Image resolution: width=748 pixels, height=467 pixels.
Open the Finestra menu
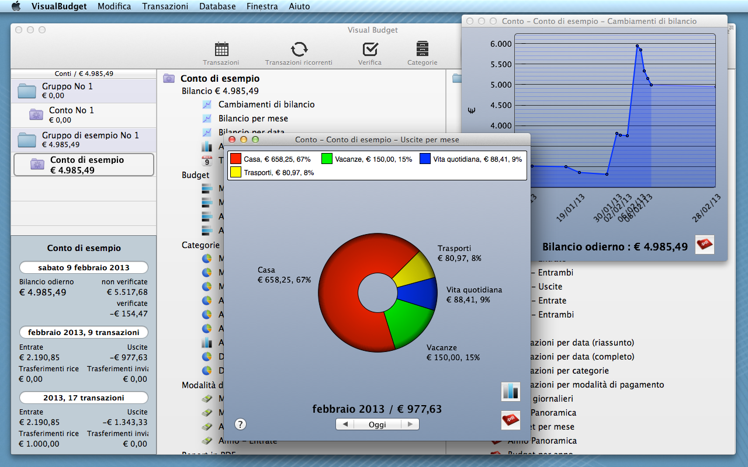pyautogui.click(x=262, y=6)
